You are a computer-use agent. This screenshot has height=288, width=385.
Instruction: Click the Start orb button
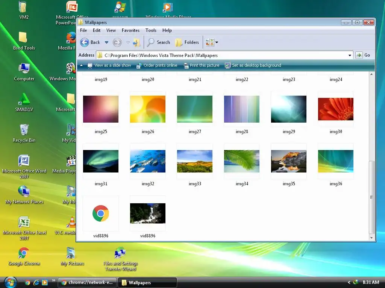click(x=10, y=282)
